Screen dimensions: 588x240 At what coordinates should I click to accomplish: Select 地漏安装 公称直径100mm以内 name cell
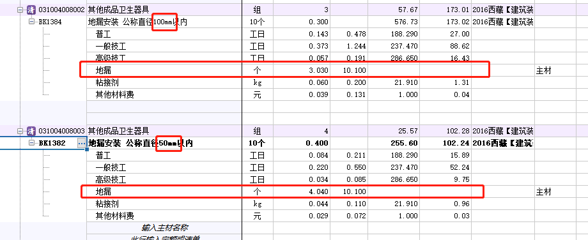click(164, 22)
